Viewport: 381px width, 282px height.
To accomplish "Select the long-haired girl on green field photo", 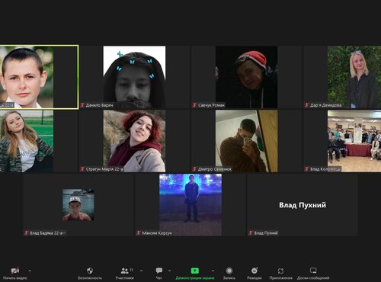I will 27,141.
